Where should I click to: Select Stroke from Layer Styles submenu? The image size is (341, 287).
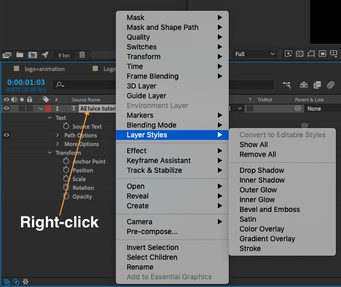click(x=250, y=248)
